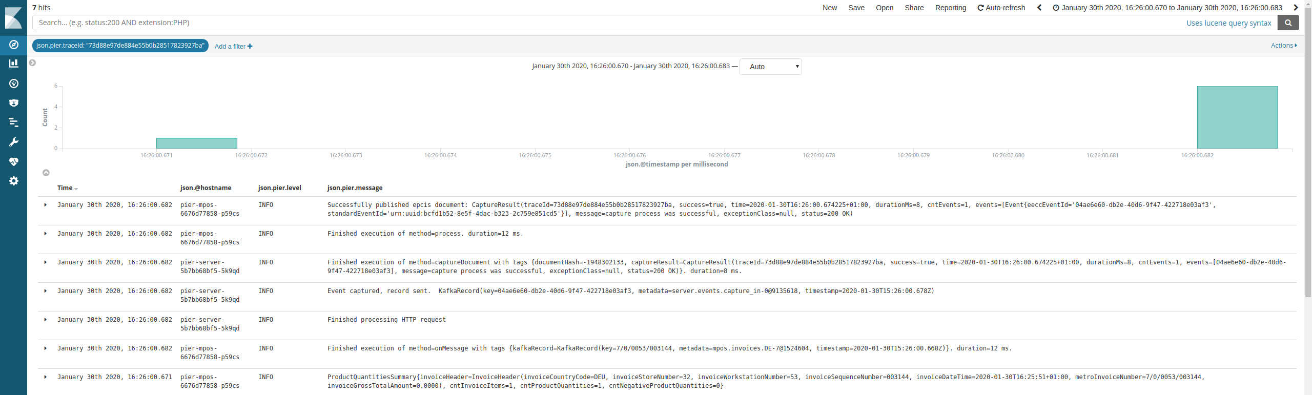Image resolution: width=1312 pixels, height=395 pixels.
Task: Click the 'json.@timestamp per millisecond' axis label
Action: 676,164
